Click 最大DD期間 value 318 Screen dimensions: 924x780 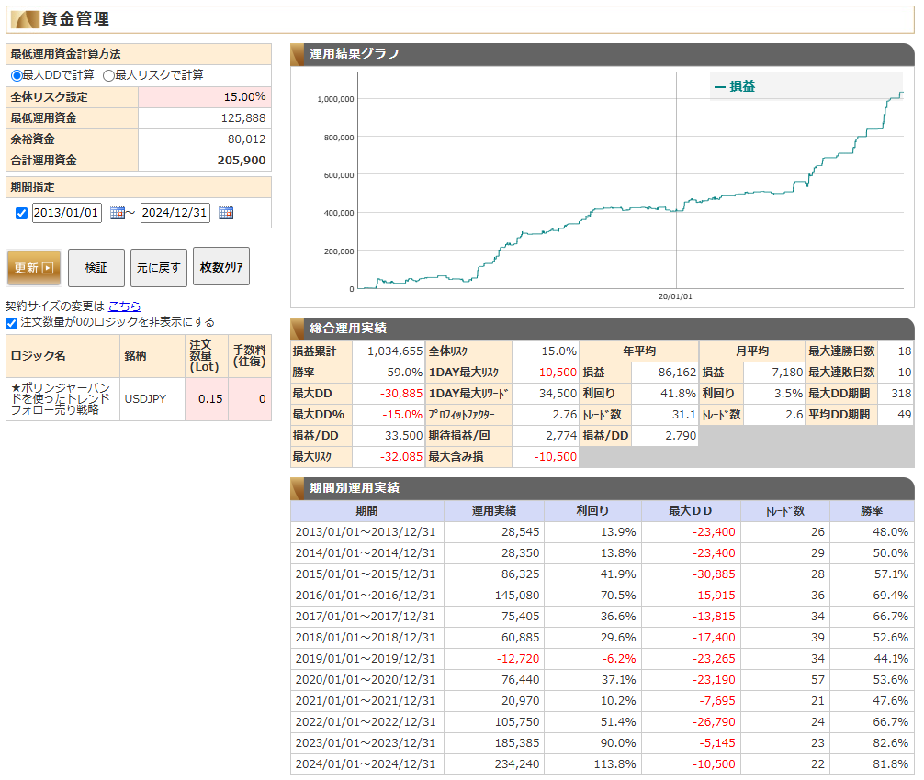[x=901, y=394]
